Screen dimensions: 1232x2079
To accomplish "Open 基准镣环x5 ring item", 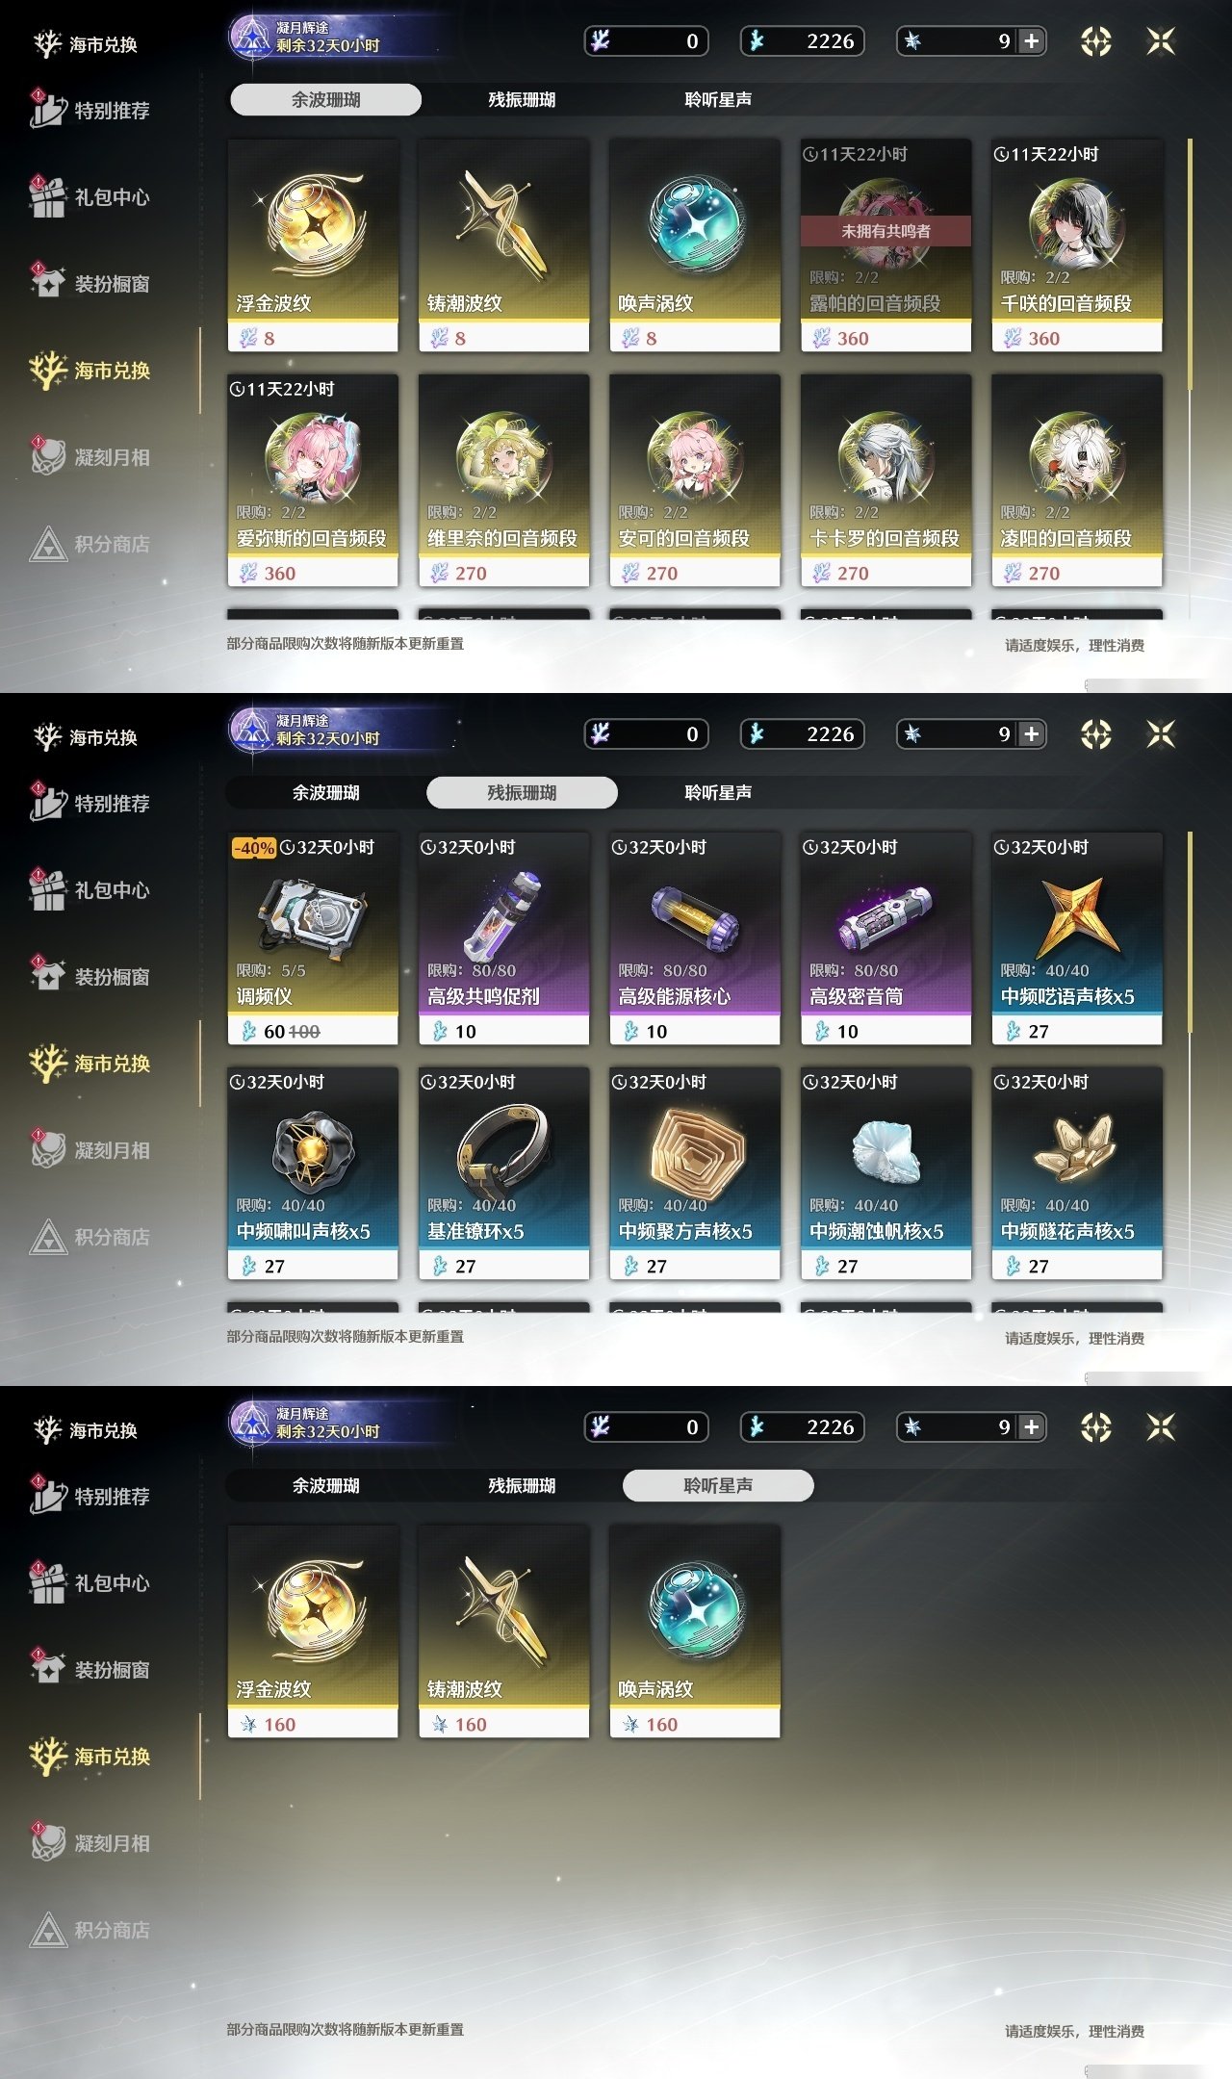I will [503, 1173].
